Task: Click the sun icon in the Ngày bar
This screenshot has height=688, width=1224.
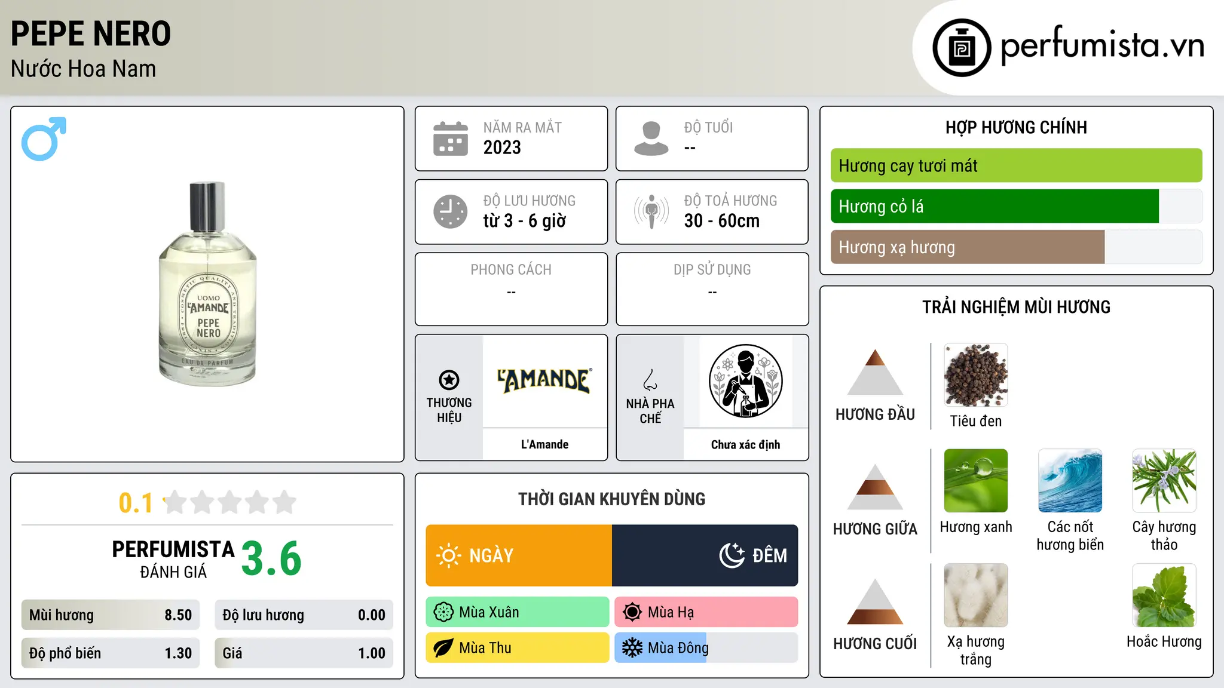Action: coord(449,555)
